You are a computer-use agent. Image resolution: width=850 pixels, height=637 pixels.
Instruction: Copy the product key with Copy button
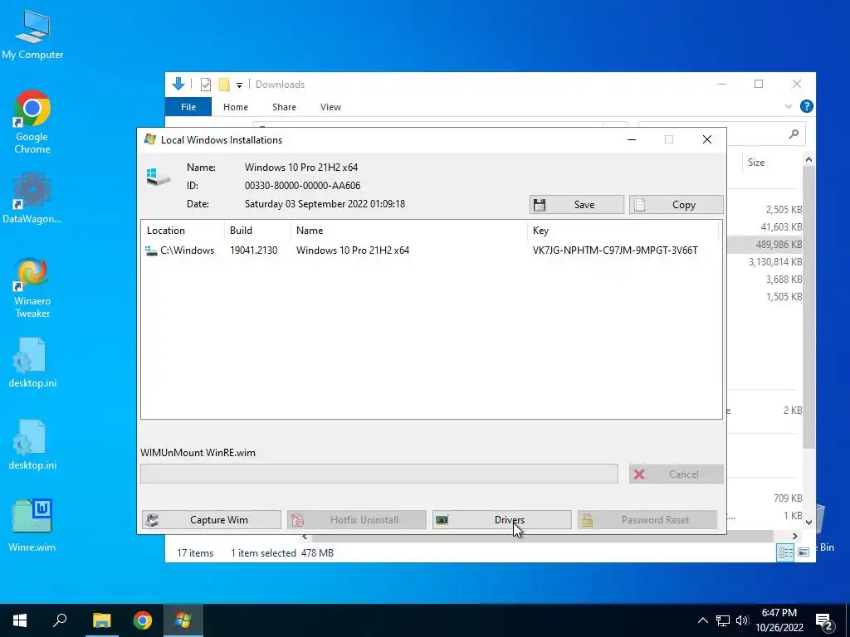[x=676, y=205]
